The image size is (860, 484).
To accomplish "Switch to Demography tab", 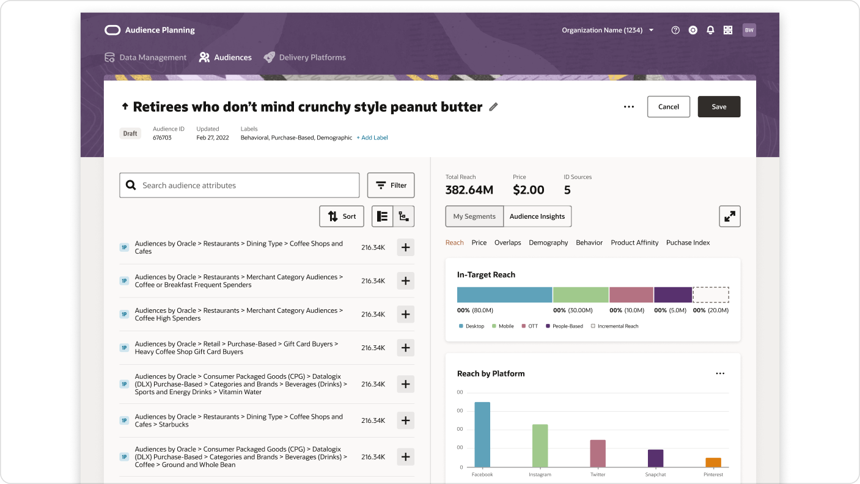I will click(548, 243).
